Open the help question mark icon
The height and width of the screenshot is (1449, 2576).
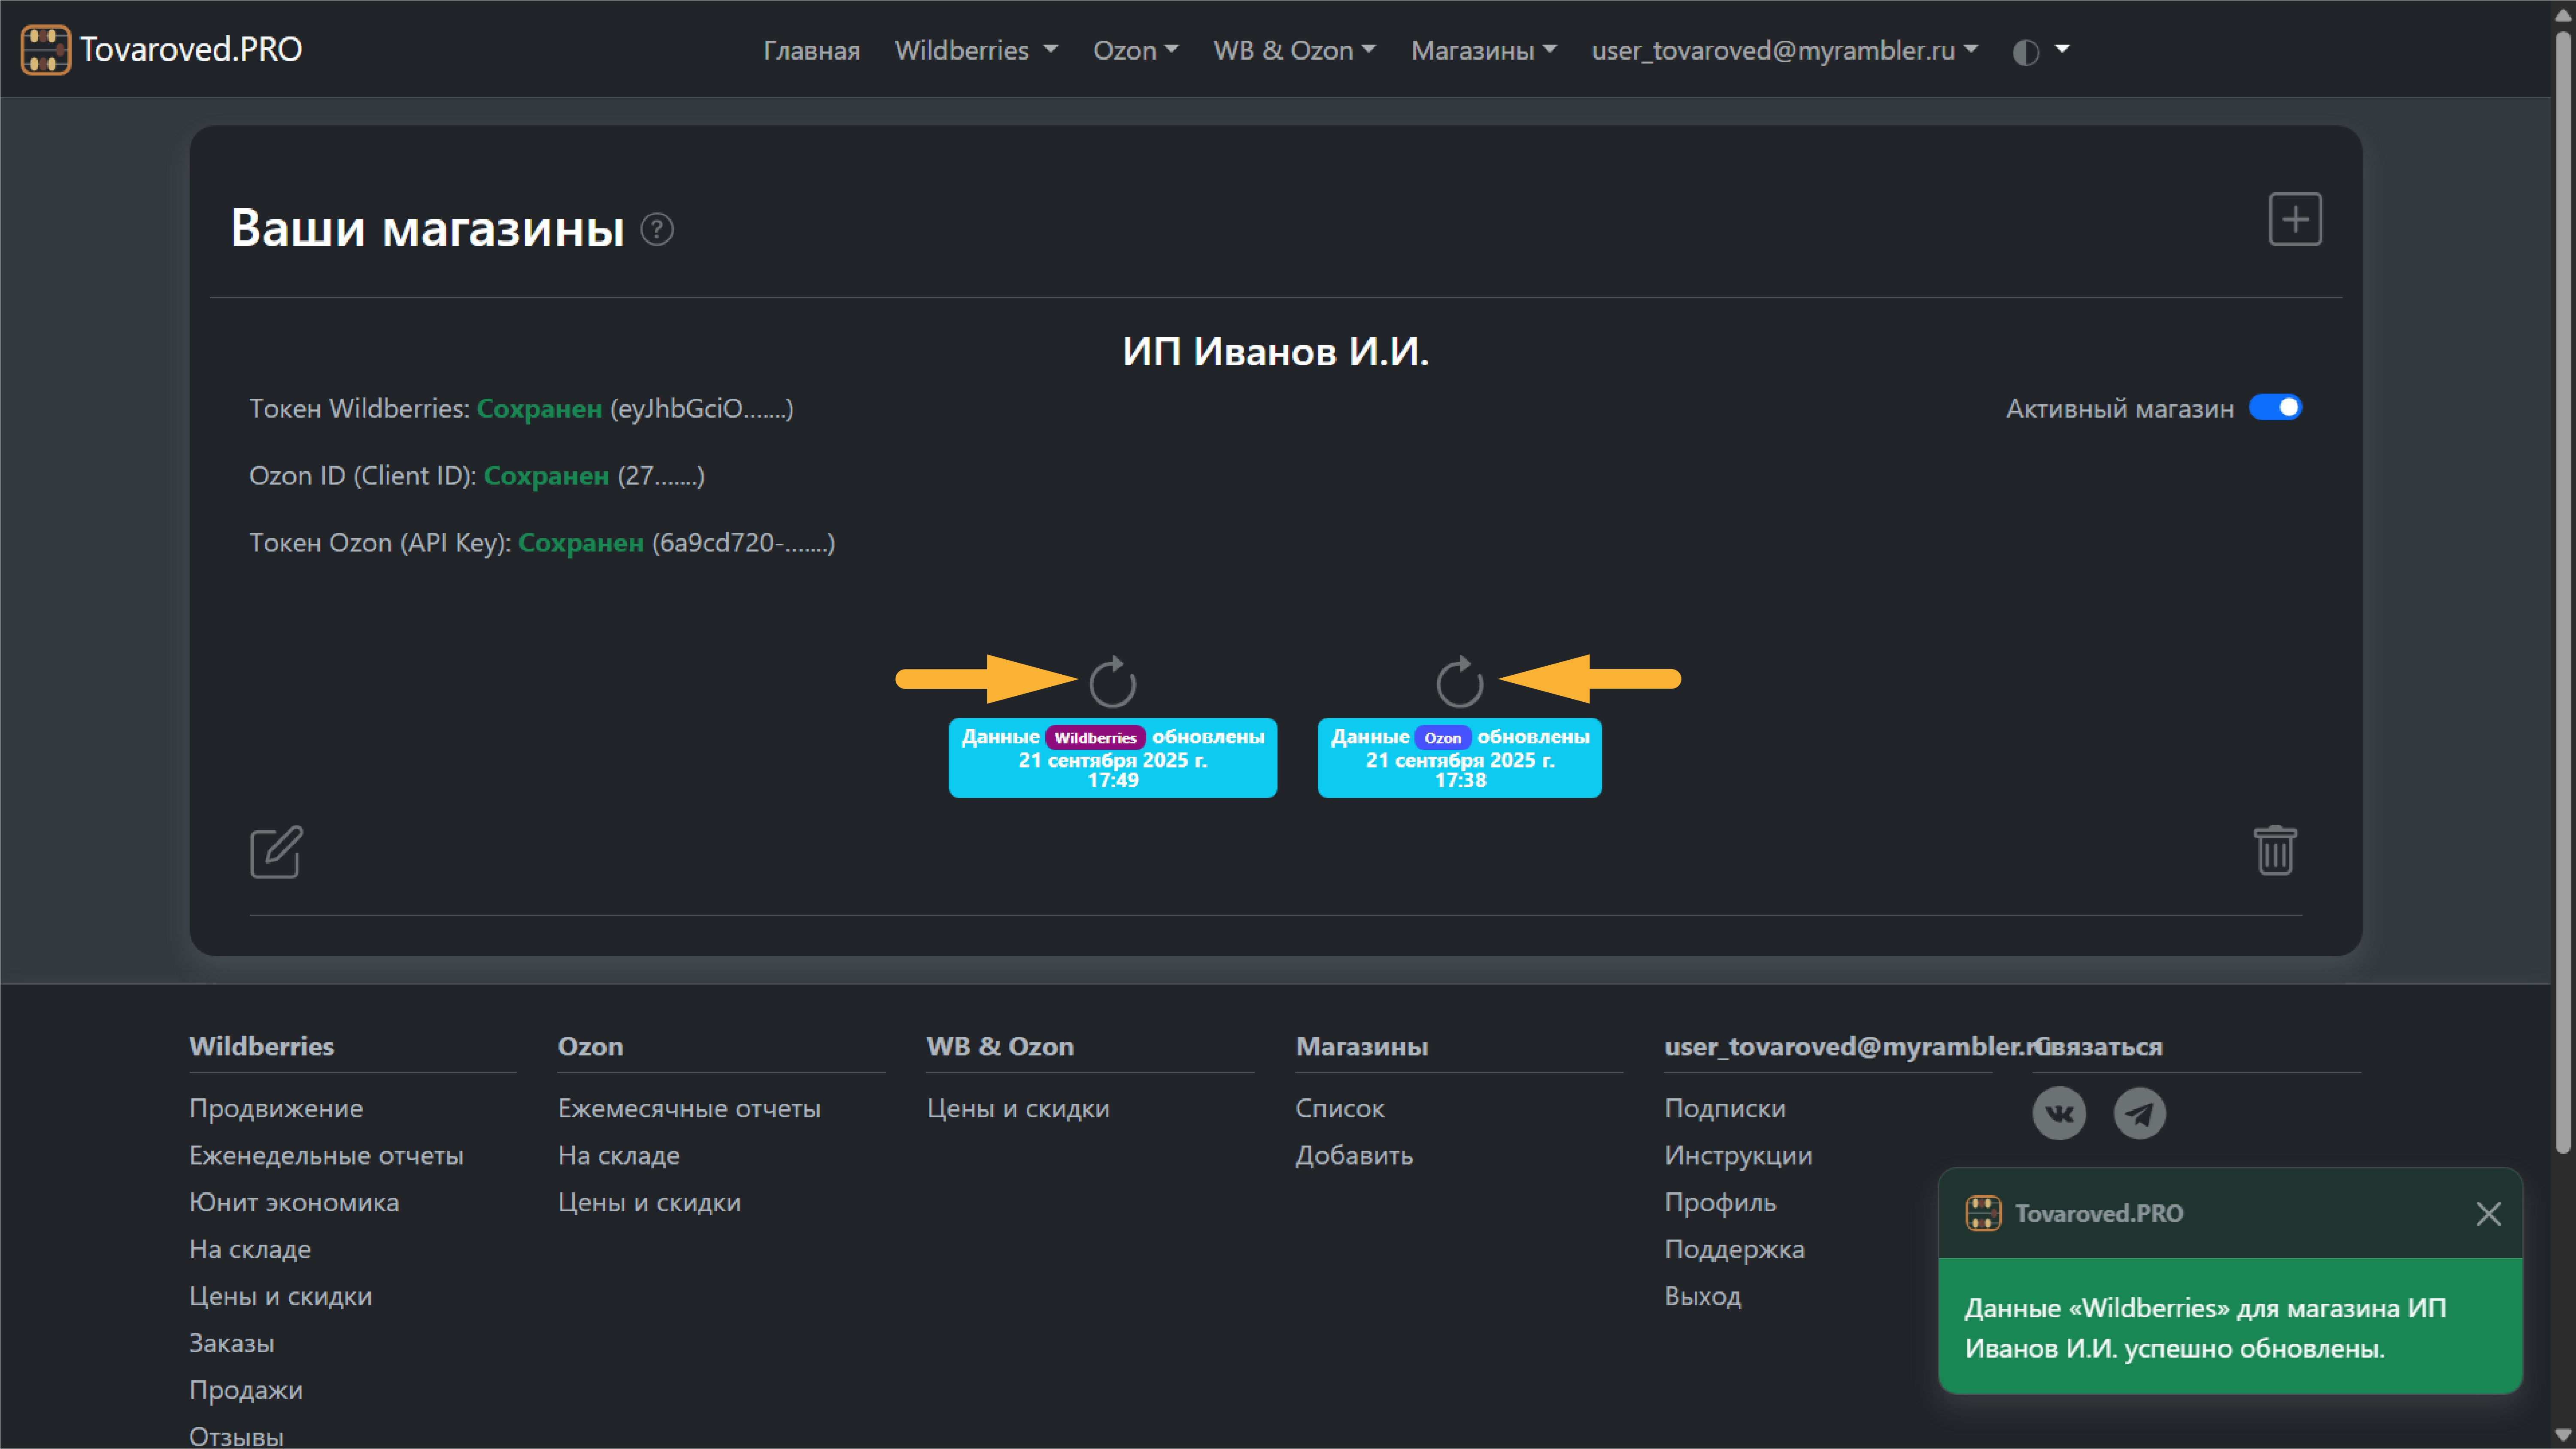click(657, 230)
